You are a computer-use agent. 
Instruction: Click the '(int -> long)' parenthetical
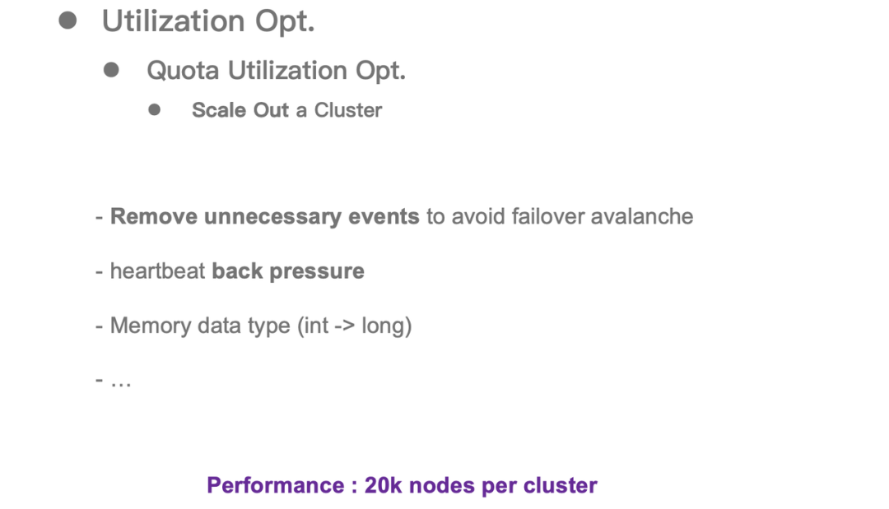click(x=354, y=326)
